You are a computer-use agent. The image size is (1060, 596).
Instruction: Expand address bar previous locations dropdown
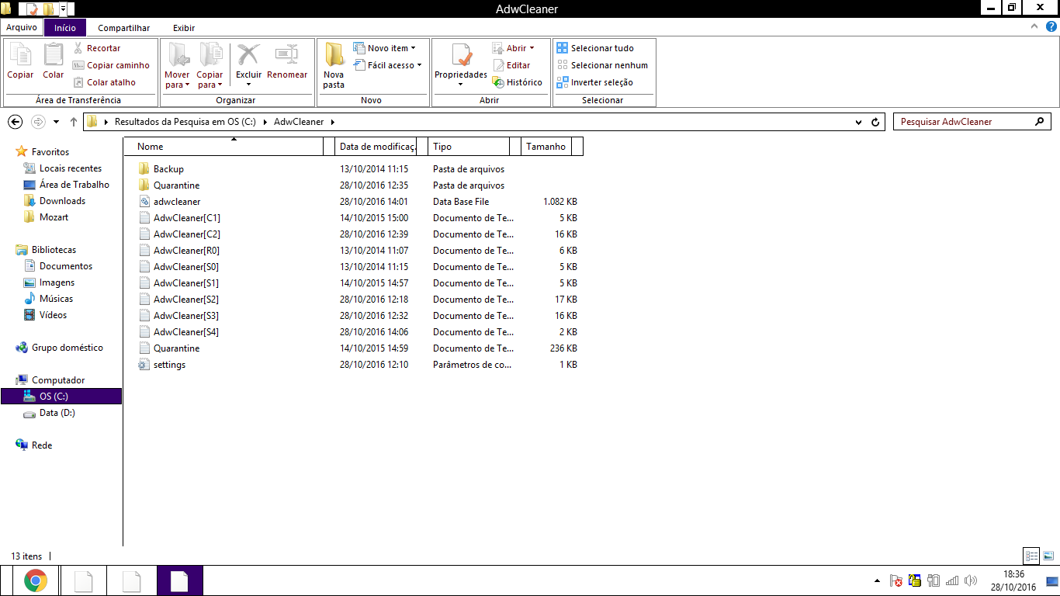pyautogui.click(x=858, y=122)
